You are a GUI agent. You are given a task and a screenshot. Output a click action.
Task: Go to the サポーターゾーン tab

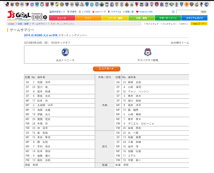(x=168, y=18)
